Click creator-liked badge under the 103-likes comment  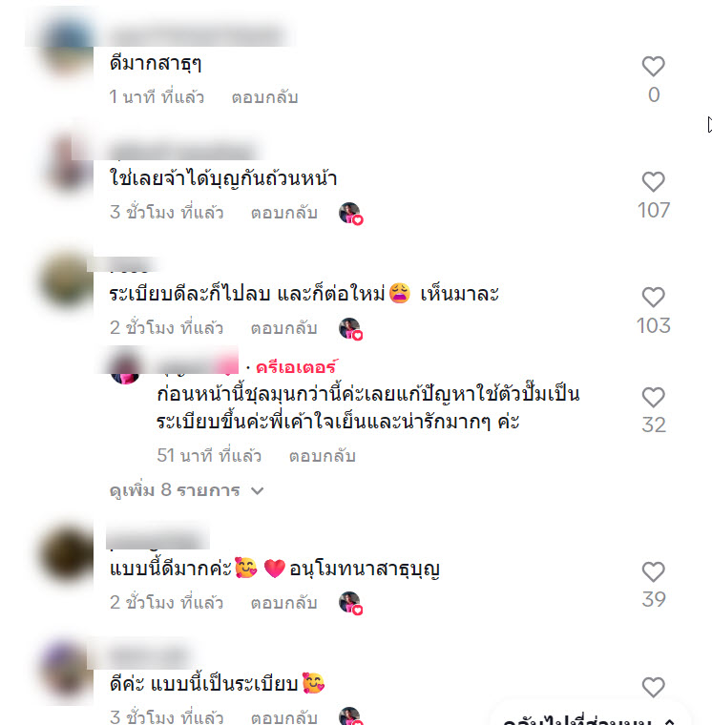[x=350, y=329]
